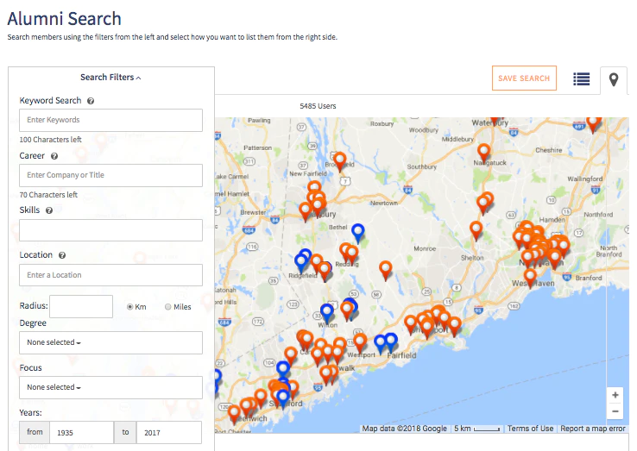Image resolution: width=637 pixels, height=451 pixels.
Task: Click the Keyword Search help icon
Action: point(91,101)
